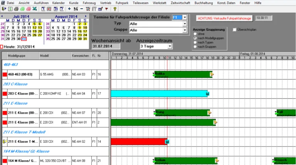
Task: Enable the Übersichtsplan checkbox
Action: pos(234,30)
